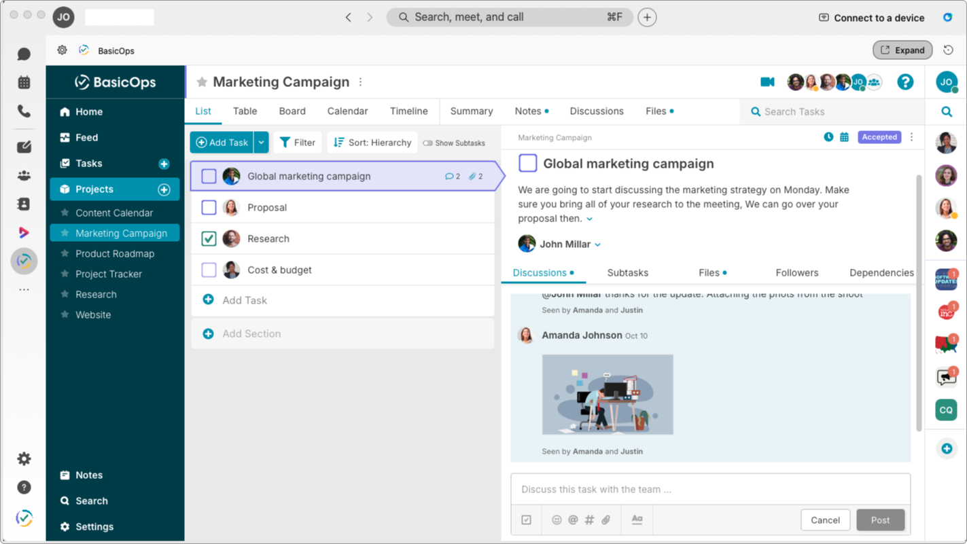Open the Filter options
This screenshot has width=967, height=544.
point(298,143)
